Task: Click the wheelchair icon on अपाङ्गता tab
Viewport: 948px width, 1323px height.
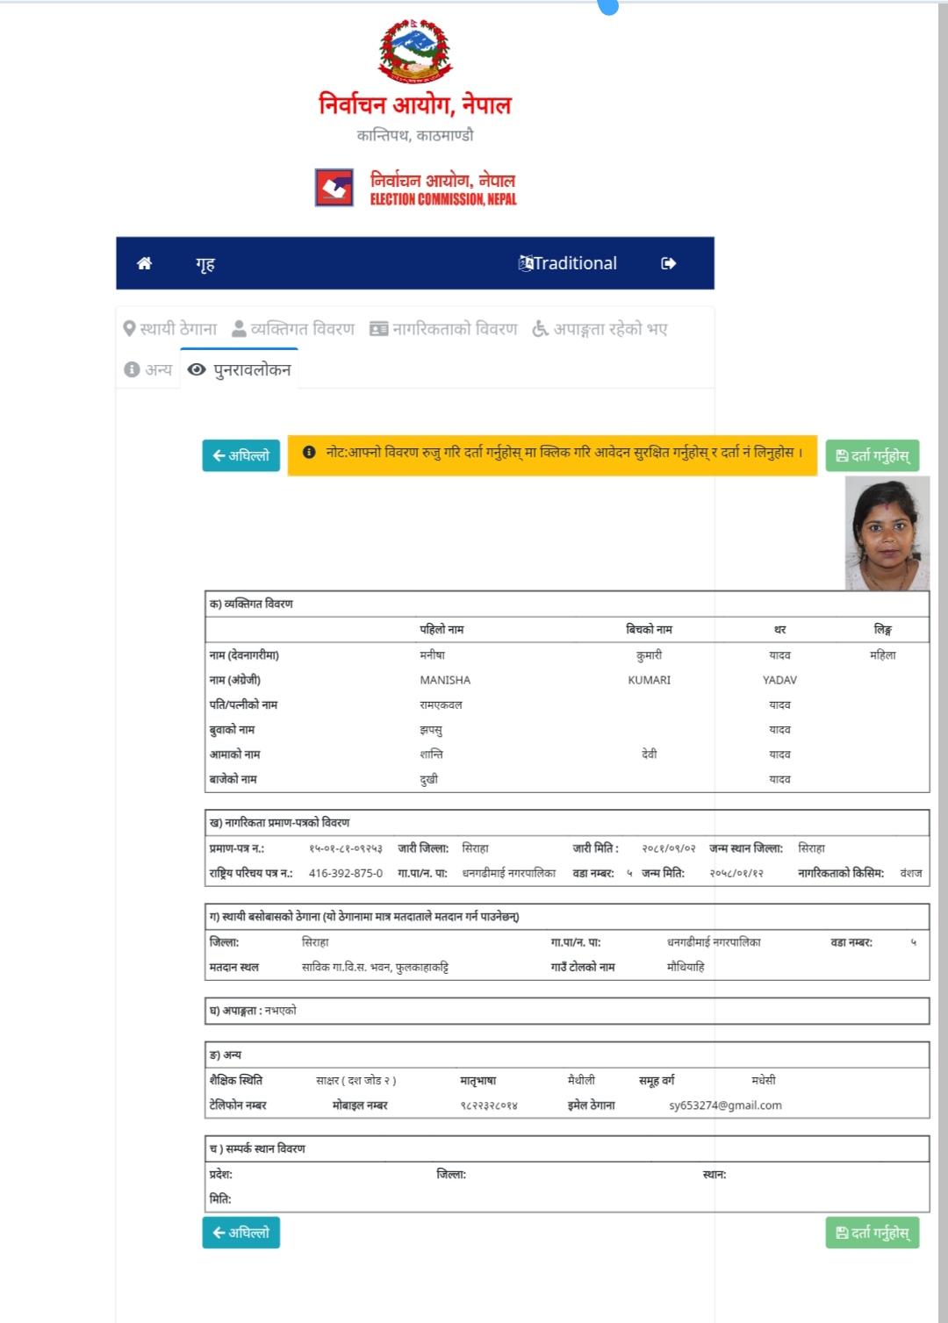Action: tap(541, 329)
